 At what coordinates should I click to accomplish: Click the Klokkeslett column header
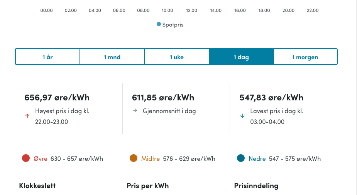[37, 186]
